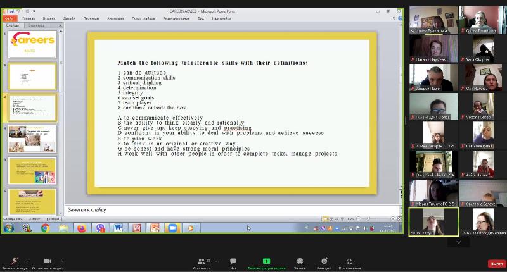Image resolution: width=507 pixels, height=272 pixels.
Task: Select Viktoria Lebed participant video tile
Action: tap(483, 106)
